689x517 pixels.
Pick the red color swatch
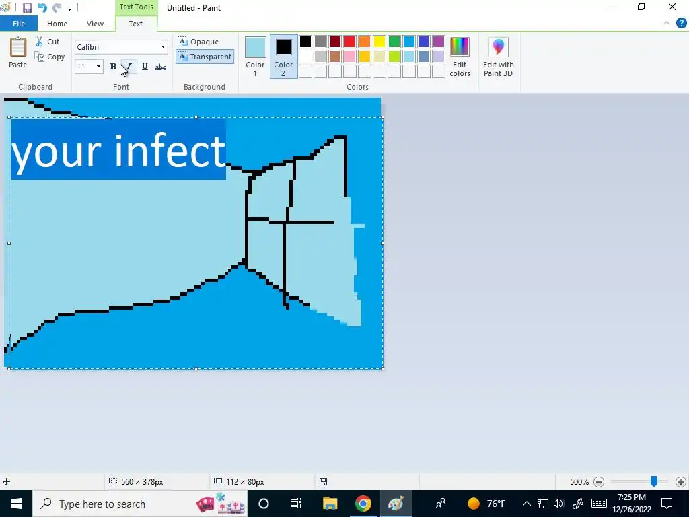click(x=350, y=42)
